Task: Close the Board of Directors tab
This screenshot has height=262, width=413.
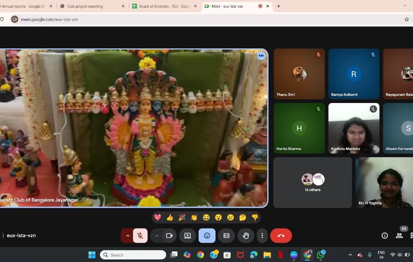Action: pyautogui.click(x=195, y=6)
